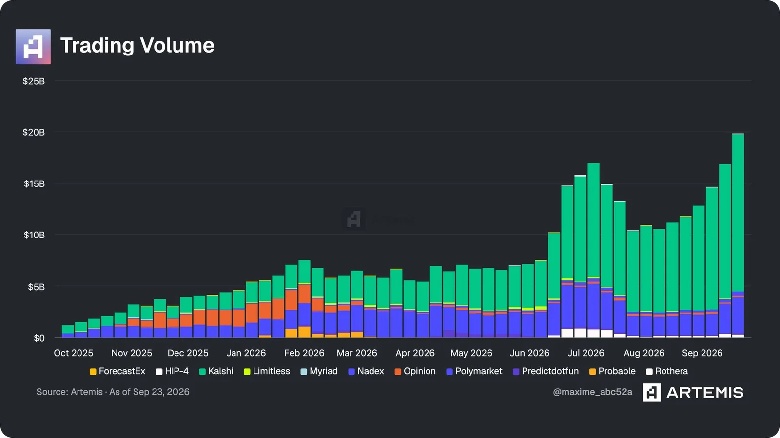Image resolution: width=780 pixels, height=438 pixels.
Task: Click the $20B y-axis label
Action: (34, 132)
